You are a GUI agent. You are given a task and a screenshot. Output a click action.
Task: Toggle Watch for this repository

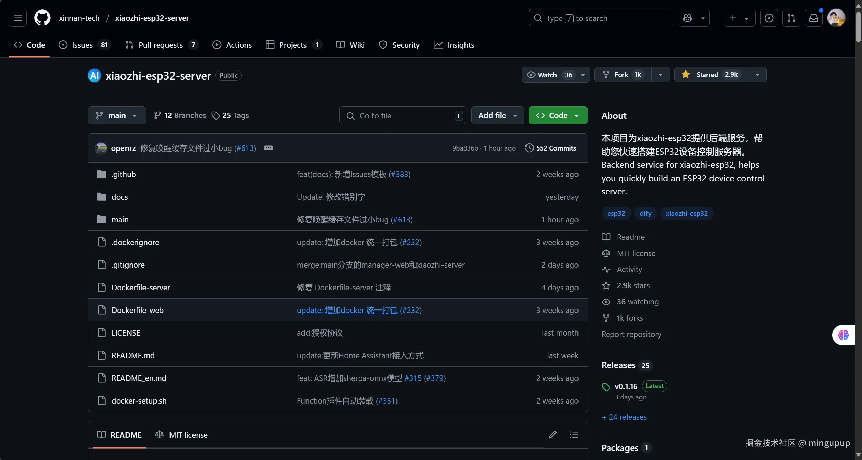pyautogui.click(x=548, y=75)
